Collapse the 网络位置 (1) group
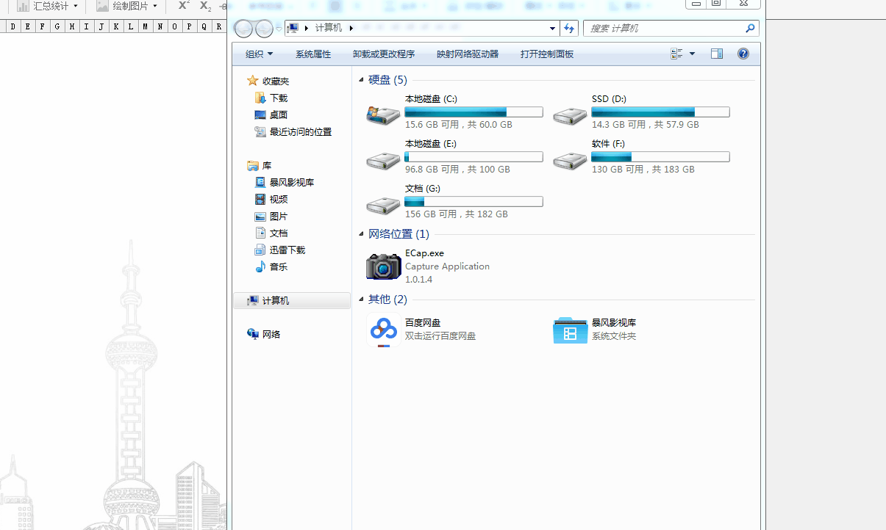This screenshot has width=886, height=530. 361,234
